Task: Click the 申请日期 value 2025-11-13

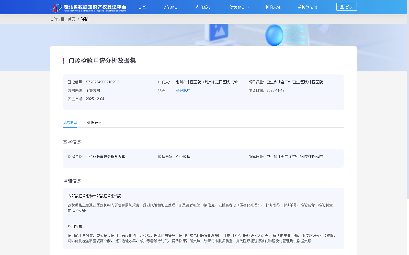Action: (275, 91)
